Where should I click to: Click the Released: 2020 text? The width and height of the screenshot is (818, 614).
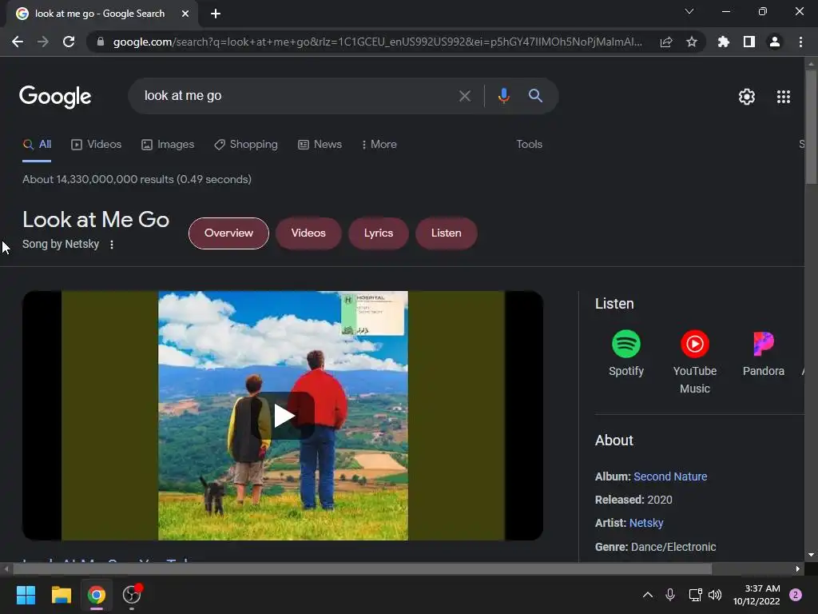coord(633,500)
